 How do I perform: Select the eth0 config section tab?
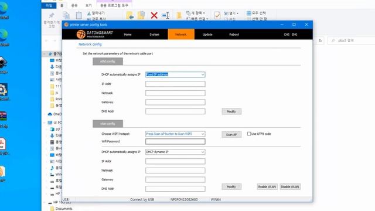(108, 62)
